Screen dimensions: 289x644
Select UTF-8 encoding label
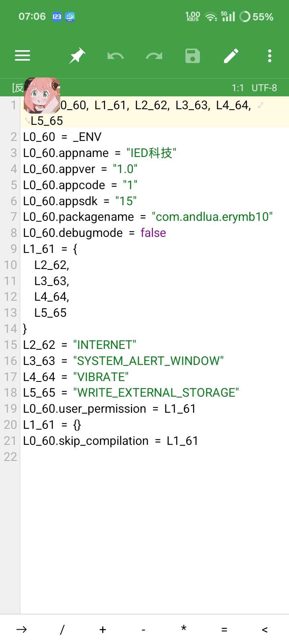(x=264, y=88)
